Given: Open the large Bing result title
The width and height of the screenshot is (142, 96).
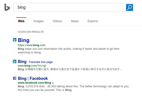Looking at the screenshot, I should (x=24, y=40).
